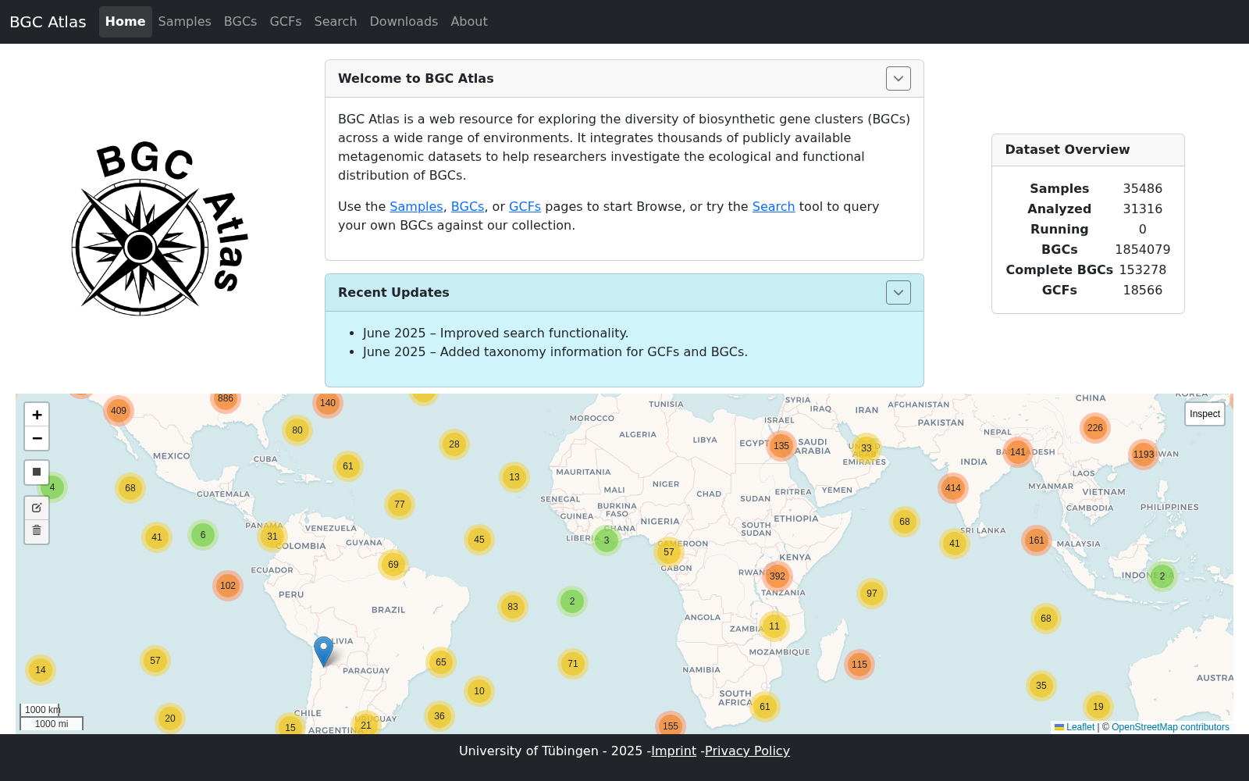Click the Complete BGCs count 153278
Screen dimensions: 1249x781
pos(1143,270)
